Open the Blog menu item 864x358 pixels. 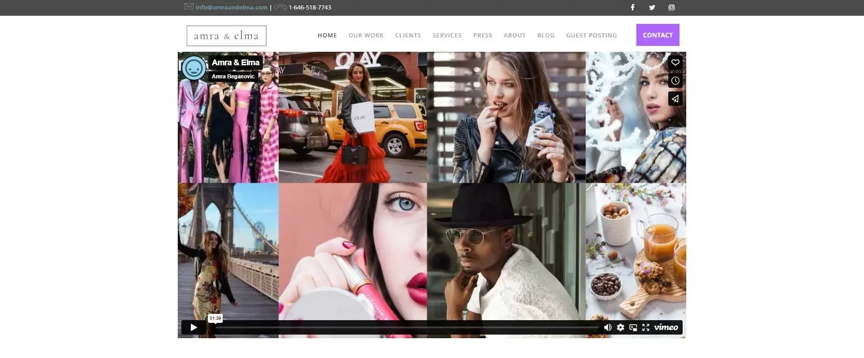click(x=546, y=35)
